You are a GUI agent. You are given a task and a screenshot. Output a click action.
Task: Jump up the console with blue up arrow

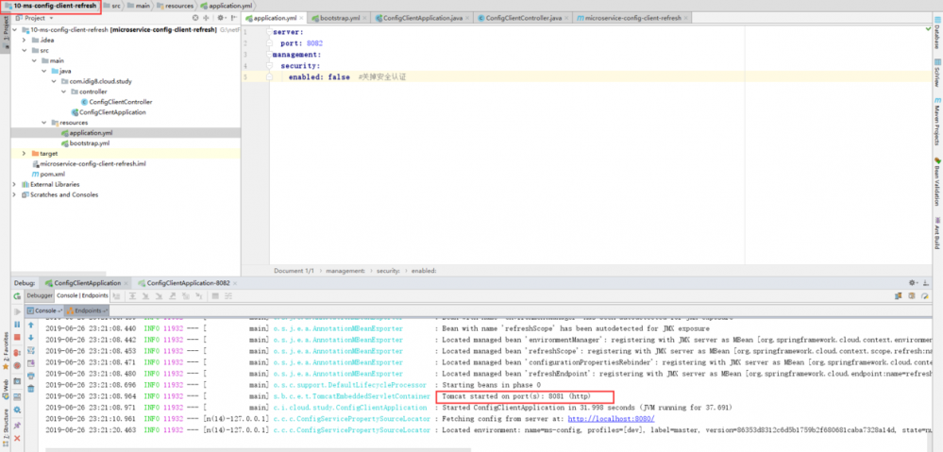tap(31, 326)
